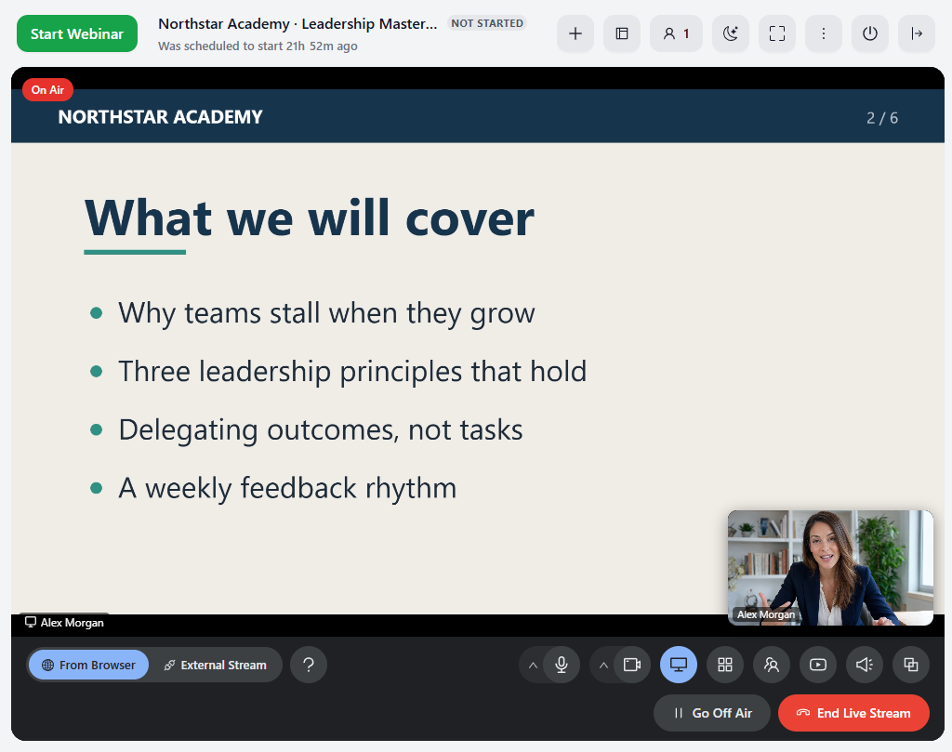
Task: Click the green Start Webinar button
Action: [77, 33]
